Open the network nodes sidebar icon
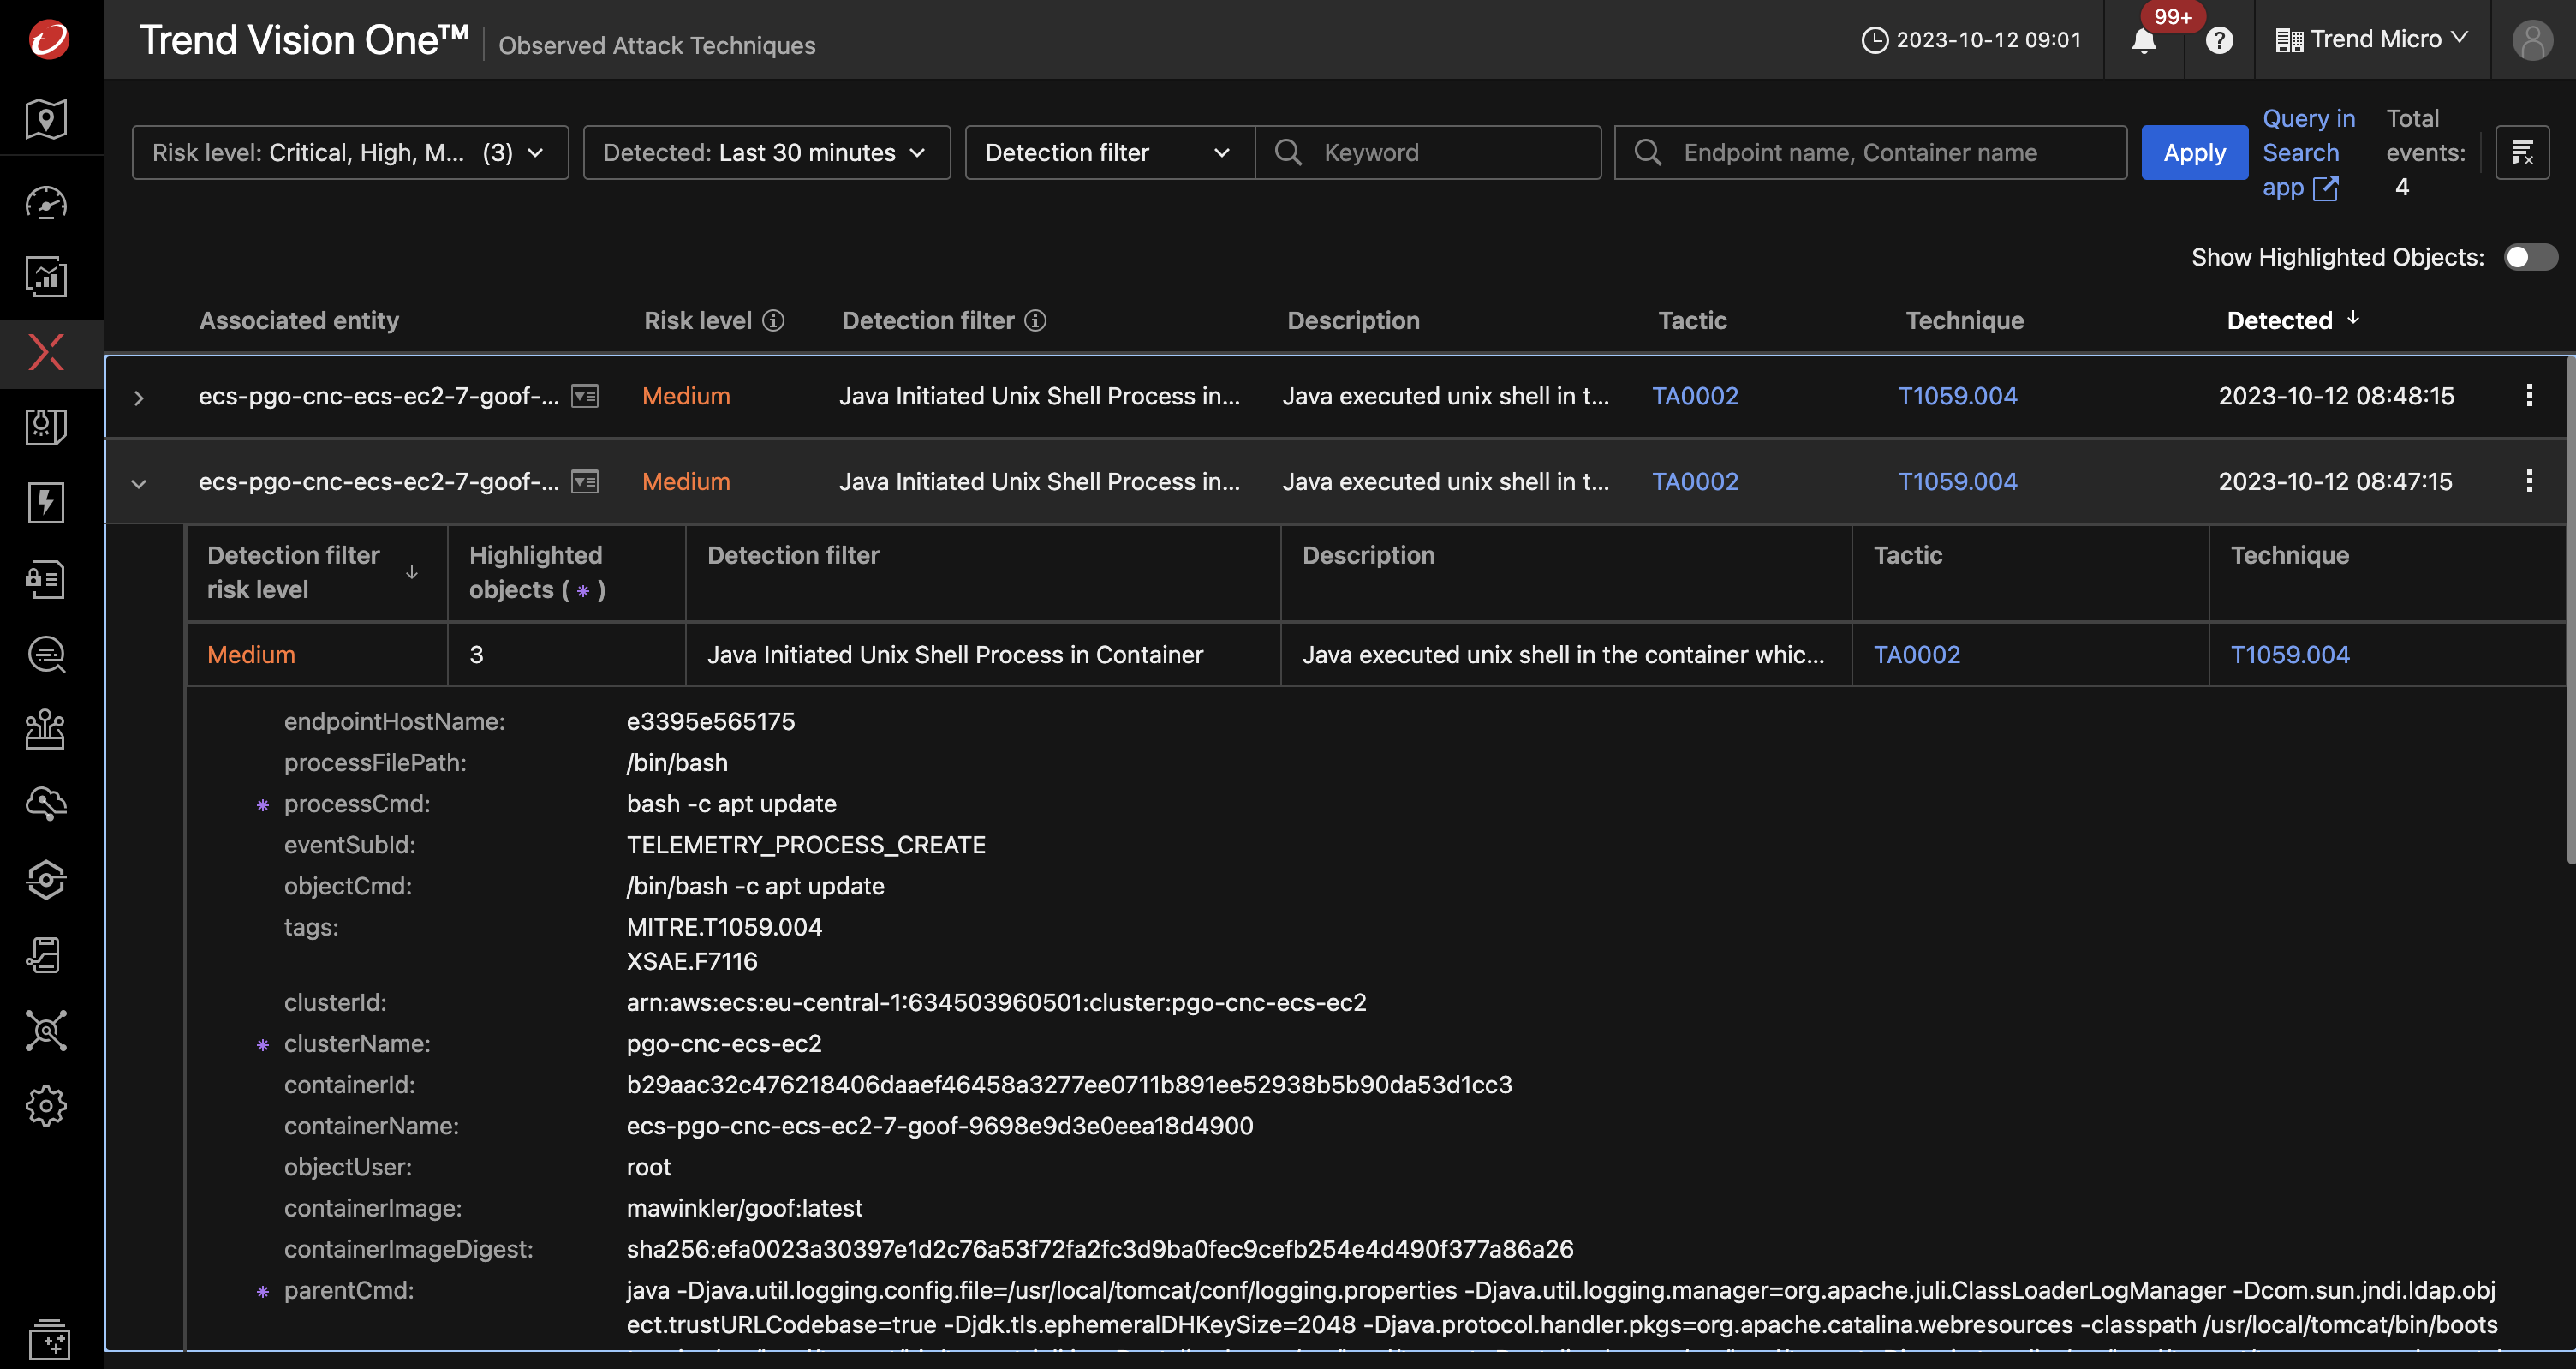The height and width of the screenshot is (1369, 2576). pyautogui.click(x=46, y=1031)
